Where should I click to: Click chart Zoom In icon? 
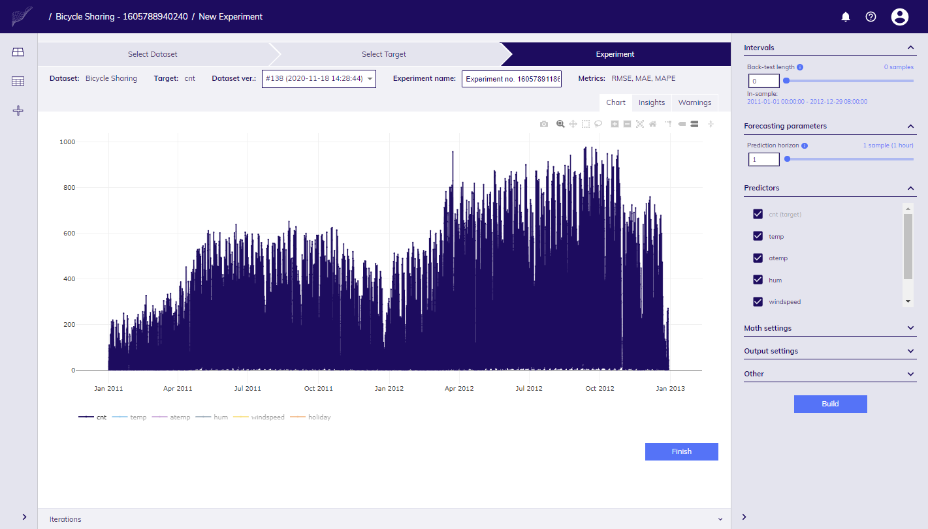pos(615,124)
